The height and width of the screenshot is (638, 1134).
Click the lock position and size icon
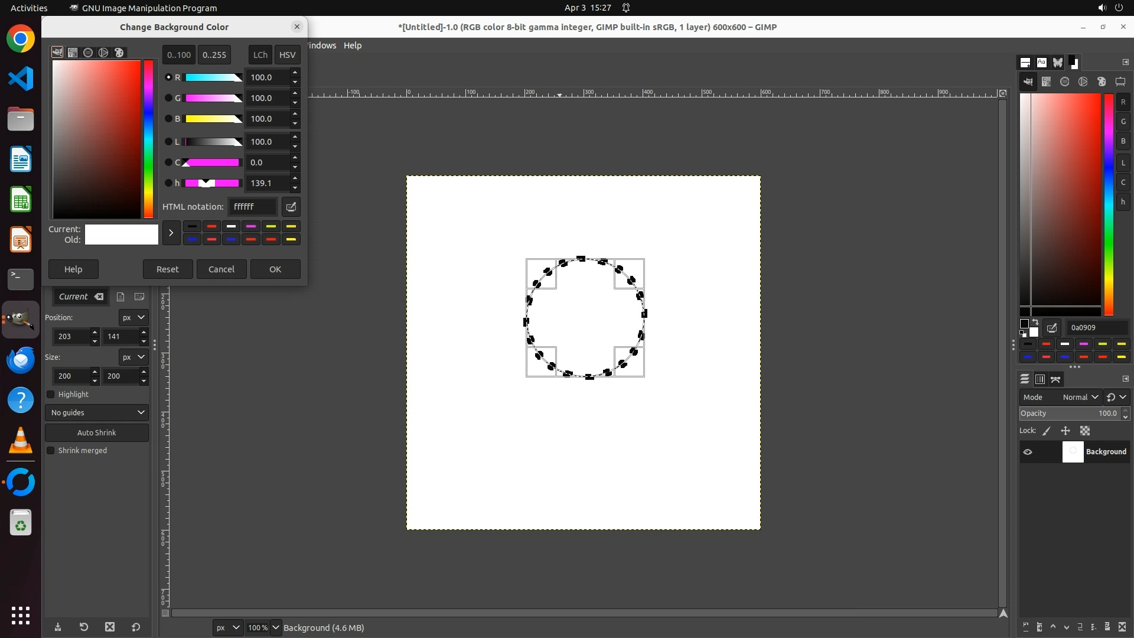click(1065, 431)
